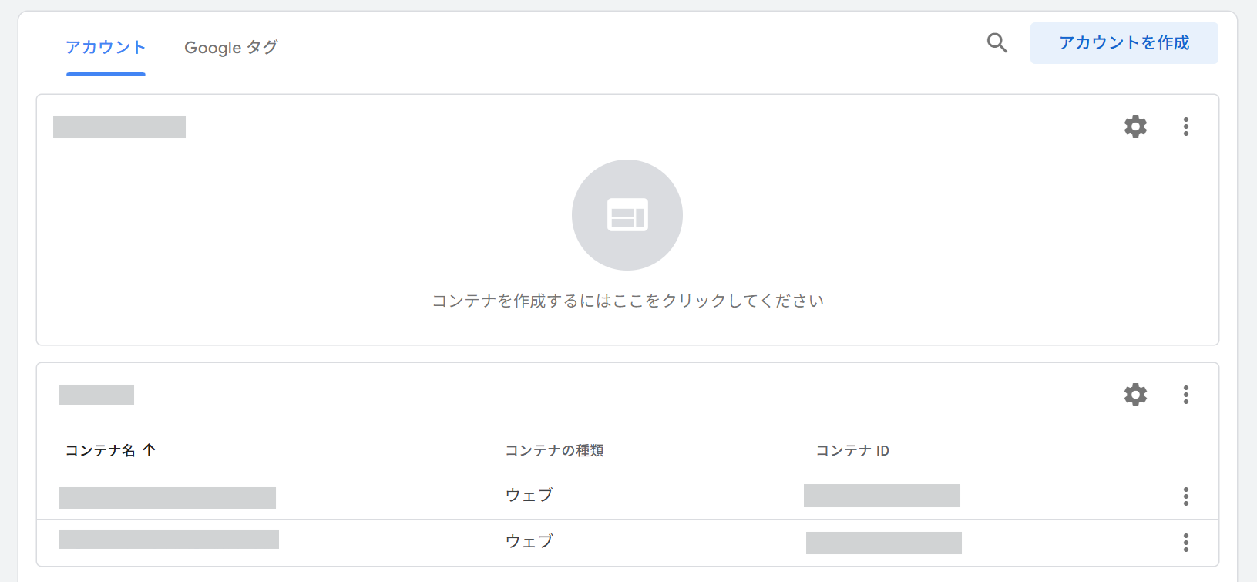Click the container ID in the first row
The image size is (1257, 582).
pyautogui.click(x=882, y=496)
